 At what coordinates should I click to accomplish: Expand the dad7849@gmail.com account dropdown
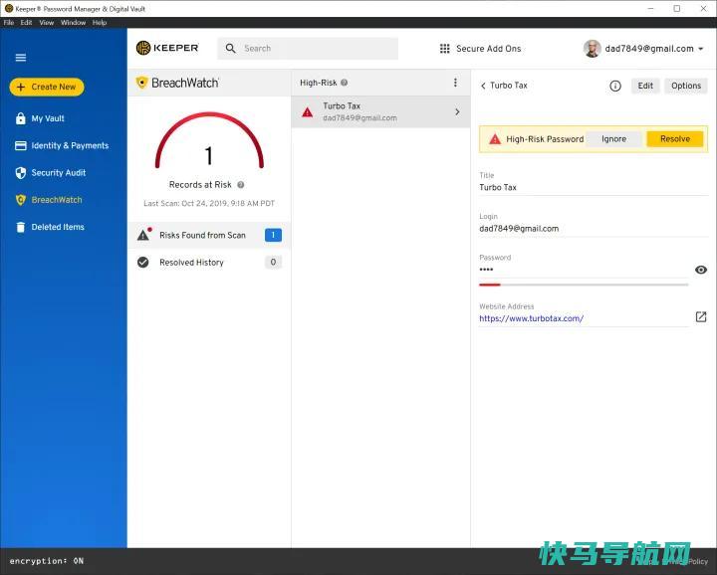700,49
